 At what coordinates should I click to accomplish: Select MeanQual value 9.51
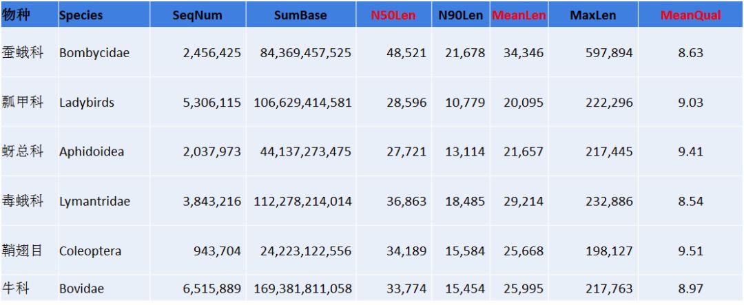click(x=690, y=251)
